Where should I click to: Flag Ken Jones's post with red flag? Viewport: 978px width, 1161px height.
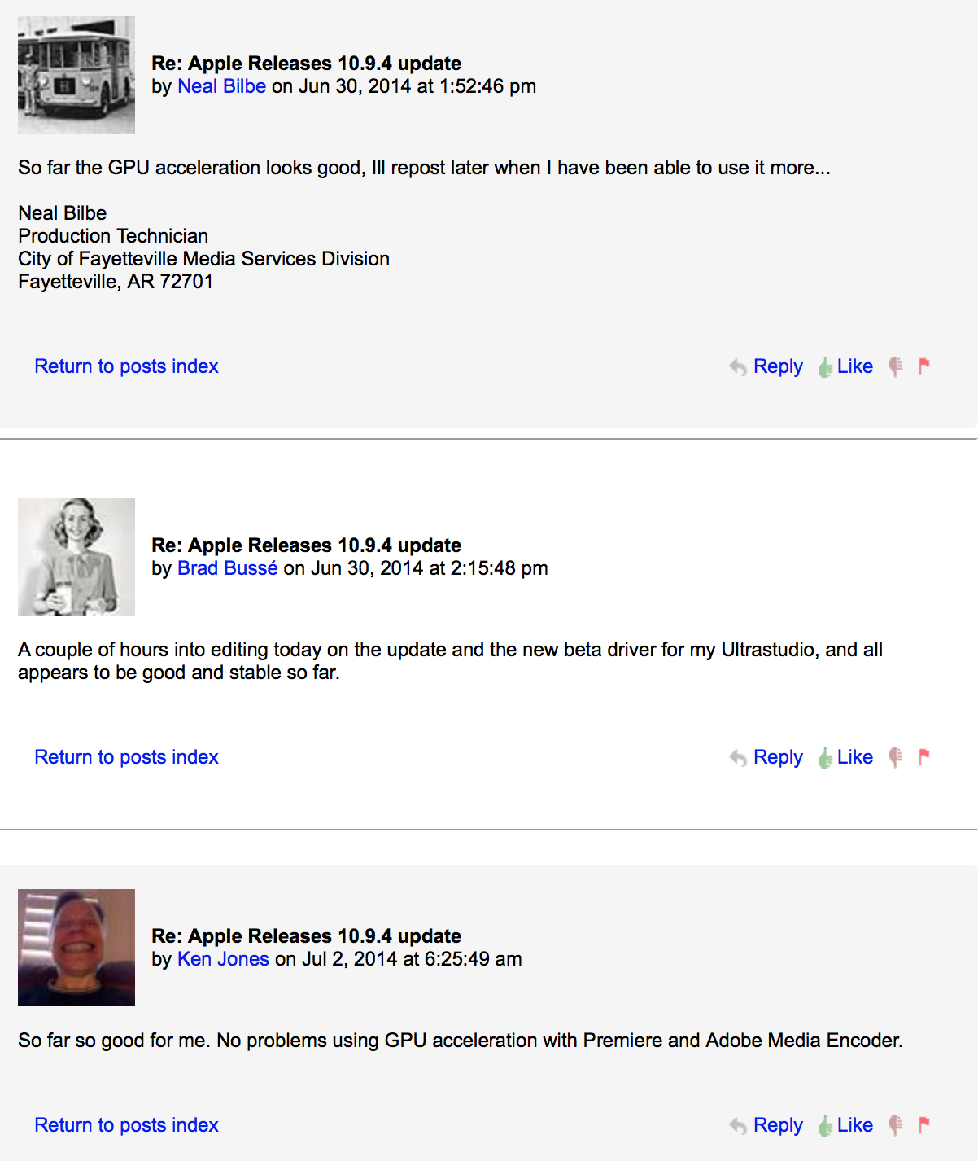[x=923, y=1125]
